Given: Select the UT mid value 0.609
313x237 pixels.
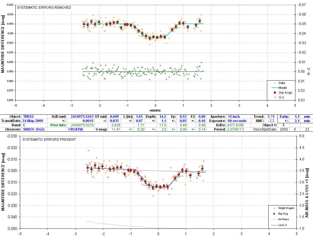Looking at the screenshot, I should (x=114, y=117).
